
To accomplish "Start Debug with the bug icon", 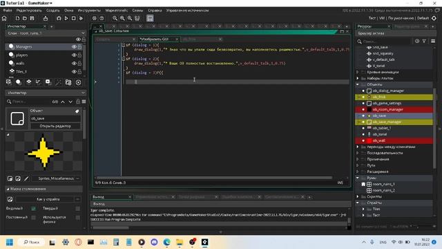I will click(59, 19).
